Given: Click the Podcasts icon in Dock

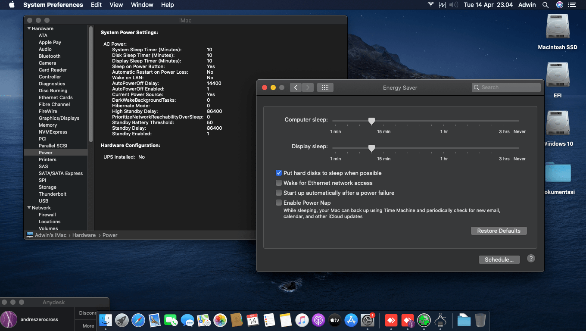Looking at the screenshot, I should pyautogui.click(x=318, y=320).
